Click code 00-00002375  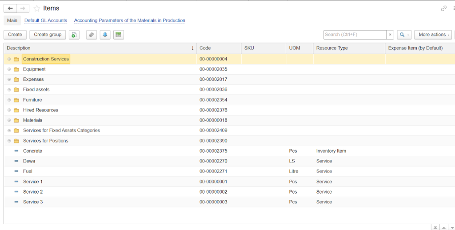pos(213,151)
